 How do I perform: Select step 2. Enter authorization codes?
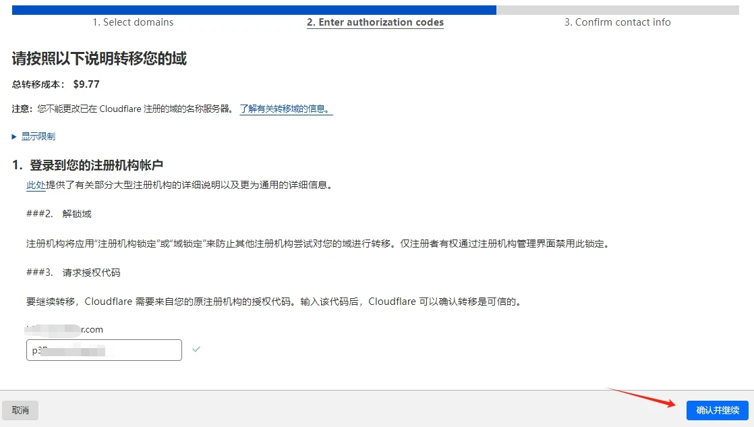click(375, 22)
